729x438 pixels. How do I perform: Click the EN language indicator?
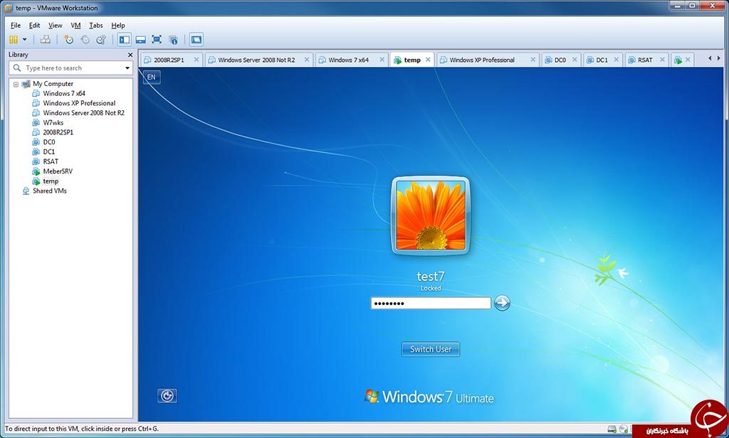(152, 77)
